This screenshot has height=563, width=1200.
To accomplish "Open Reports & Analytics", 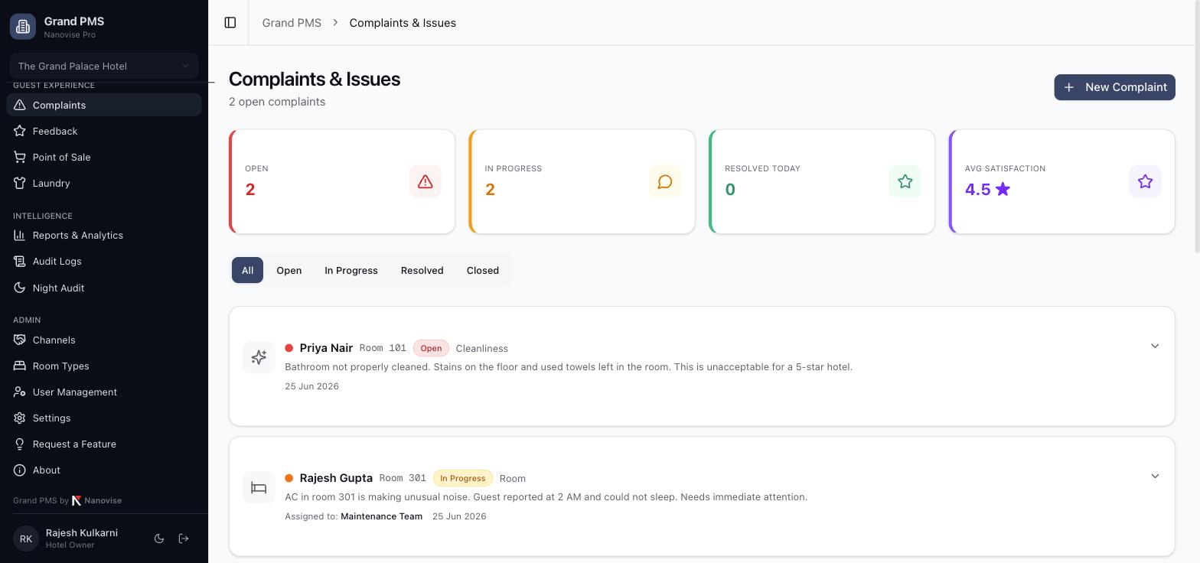I will 104,235.
